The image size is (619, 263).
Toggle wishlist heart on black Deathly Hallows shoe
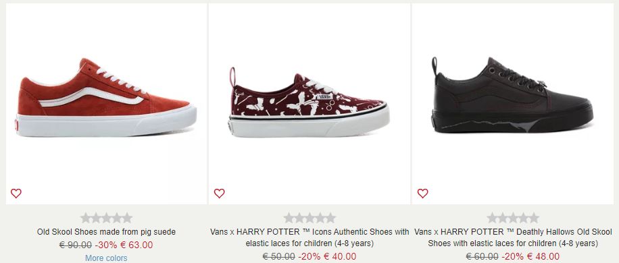[422, 194]
